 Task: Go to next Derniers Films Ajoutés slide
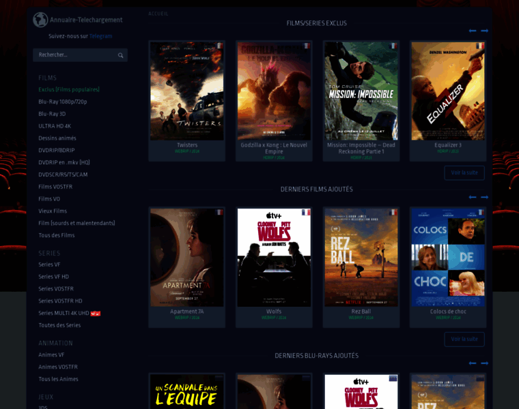485,197
